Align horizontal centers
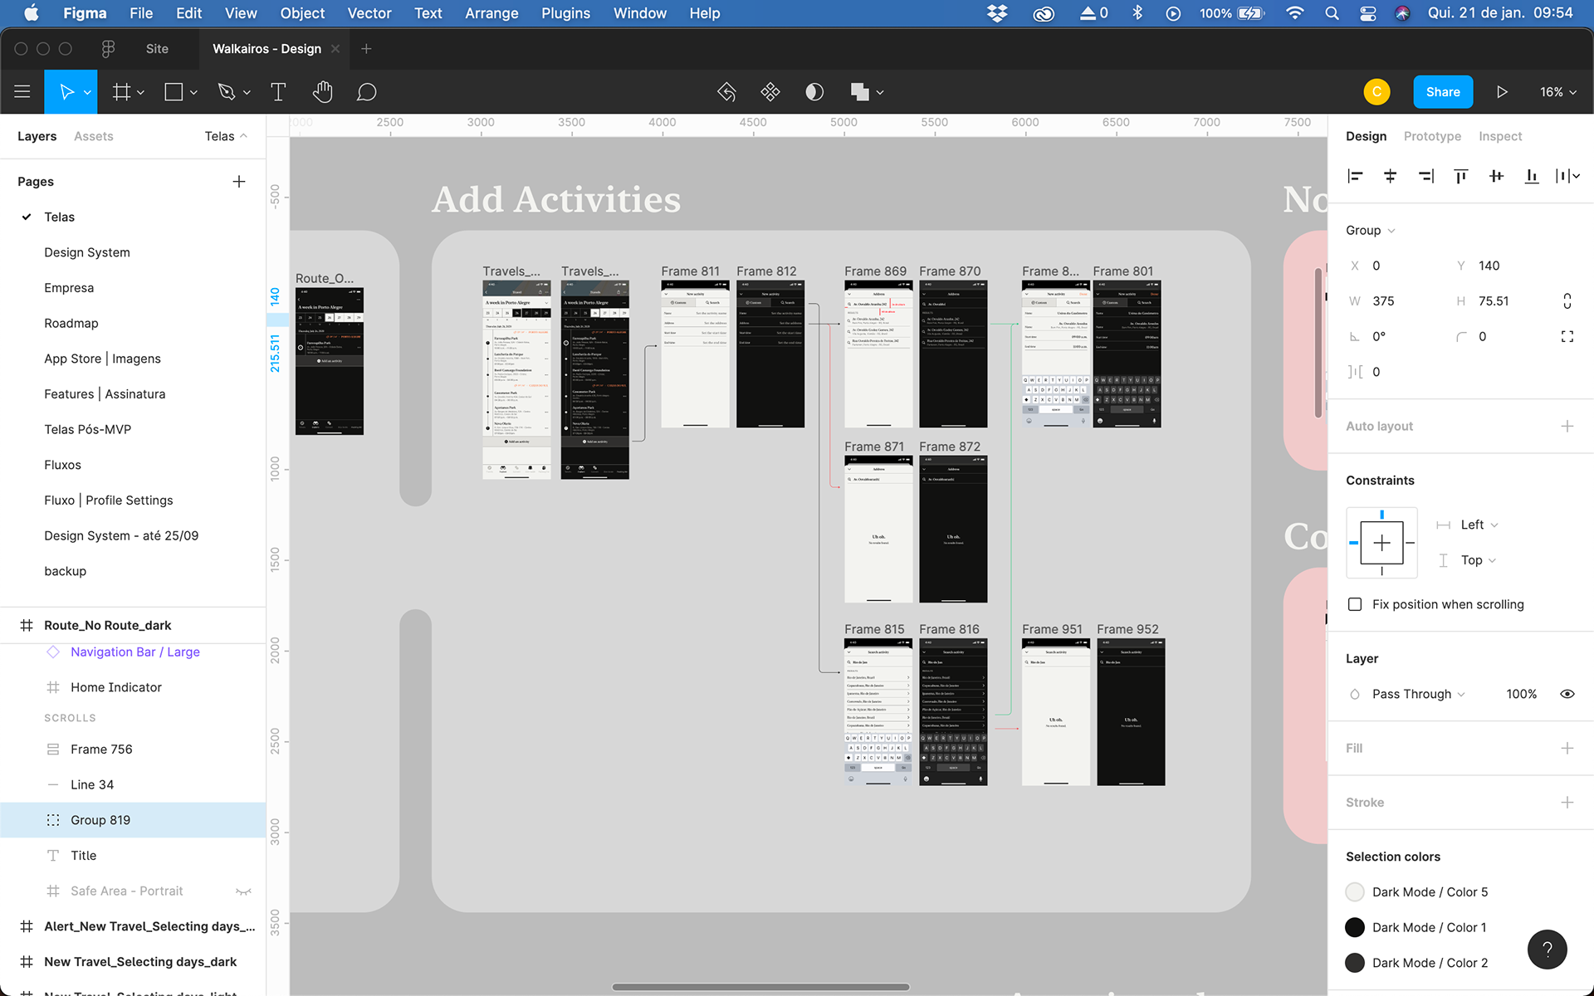The height and width of the screenshot is (996, 1594). click(1391, 176)
